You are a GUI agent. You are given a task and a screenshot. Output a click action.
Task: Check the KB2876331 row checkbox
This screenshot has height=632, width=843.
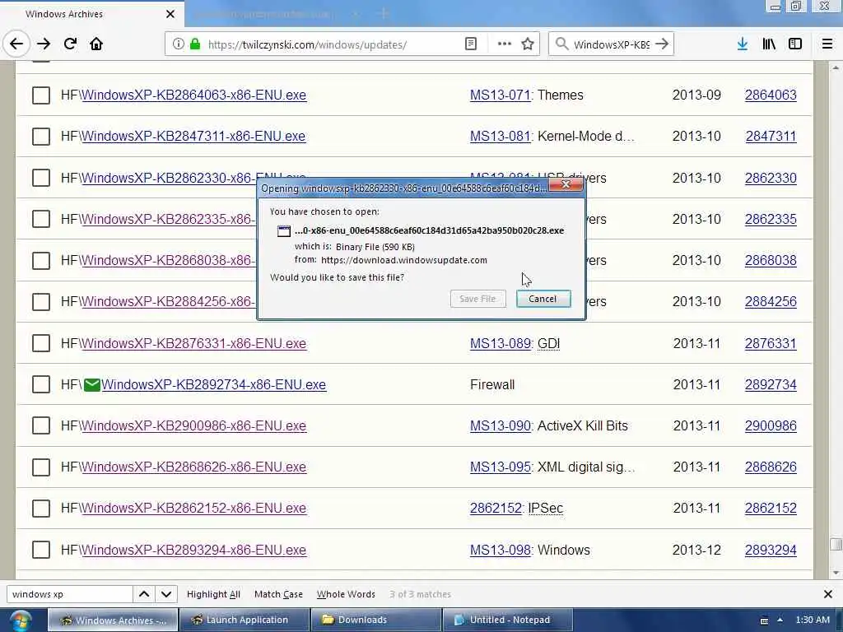click(41, 343)
